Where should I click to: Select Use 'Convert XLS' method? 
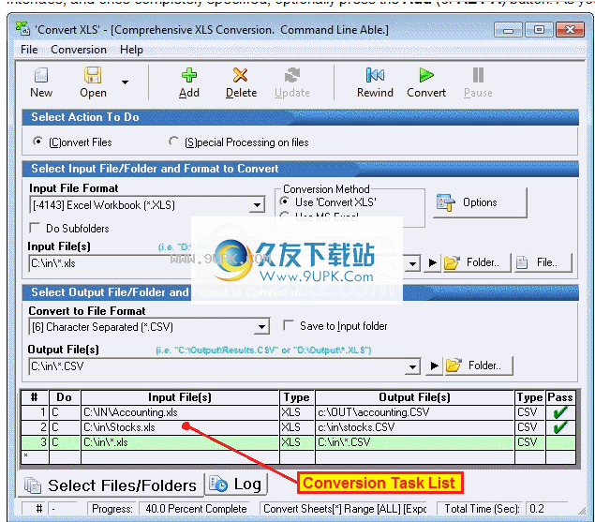(x=285, y=201)
